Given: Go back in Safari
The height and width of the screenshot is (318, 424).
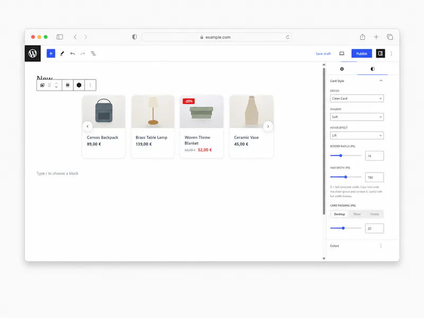Looking at the screenshot, I should click(75, 37).
